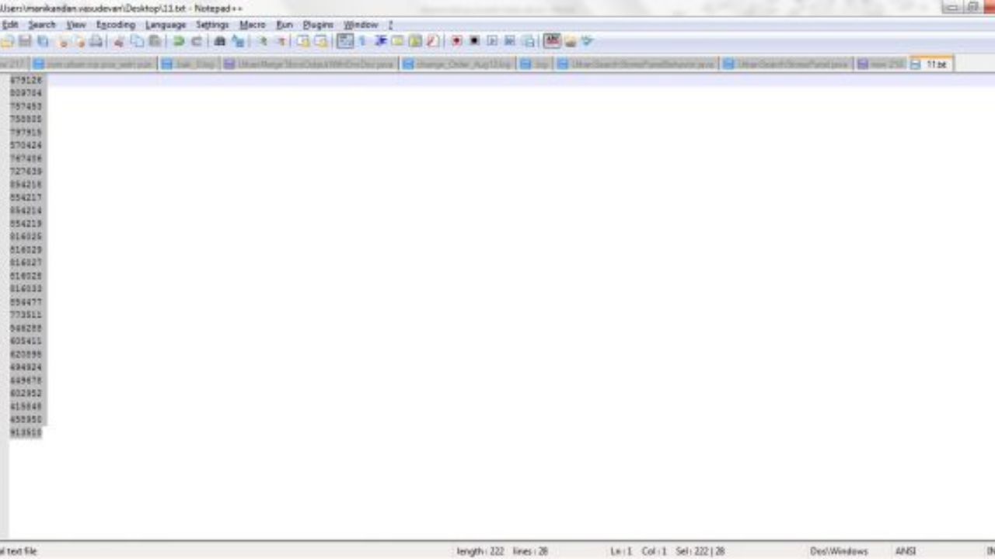Viewport: 995px width, 559px height.
Task: Switch to the change_Order_Aug13.log tab
Action: tap(458, 64)
